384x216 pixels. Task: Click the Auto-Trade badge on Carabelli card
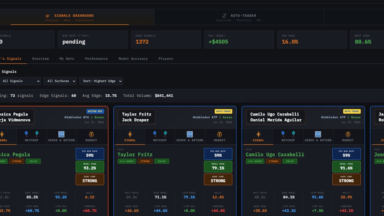(352, 111)
